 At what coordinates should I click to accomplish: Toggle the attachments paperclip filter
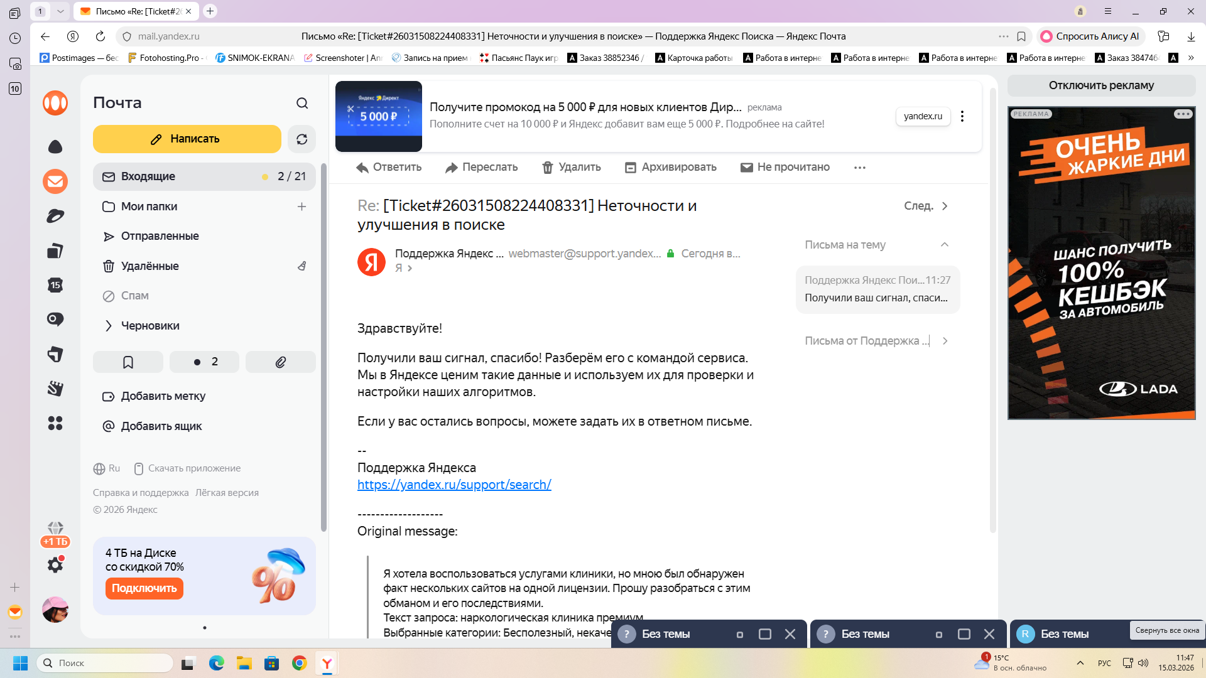point(281,362)
